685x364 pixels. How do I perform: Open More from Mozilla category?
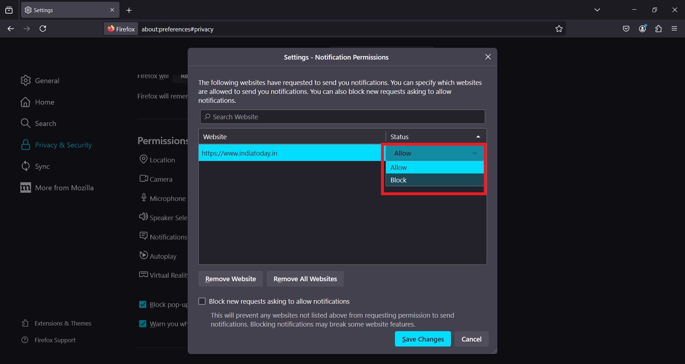pos(57,188)
